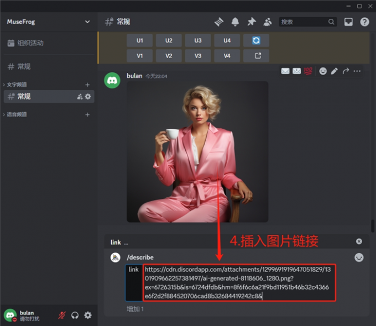Click the V2 variation button
This screenshot has width=376, height=326.
169,56
